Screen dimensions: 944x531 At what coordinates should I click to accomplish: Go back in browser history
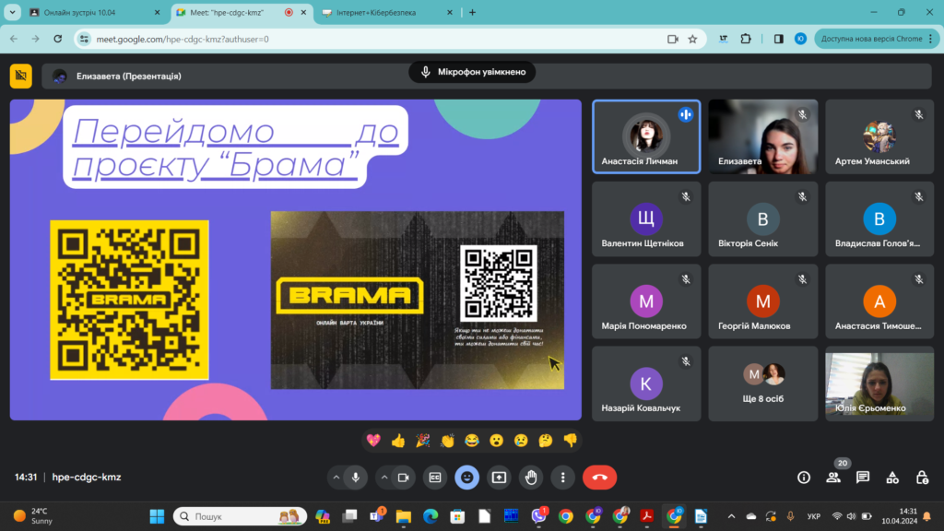coord(14,39)
